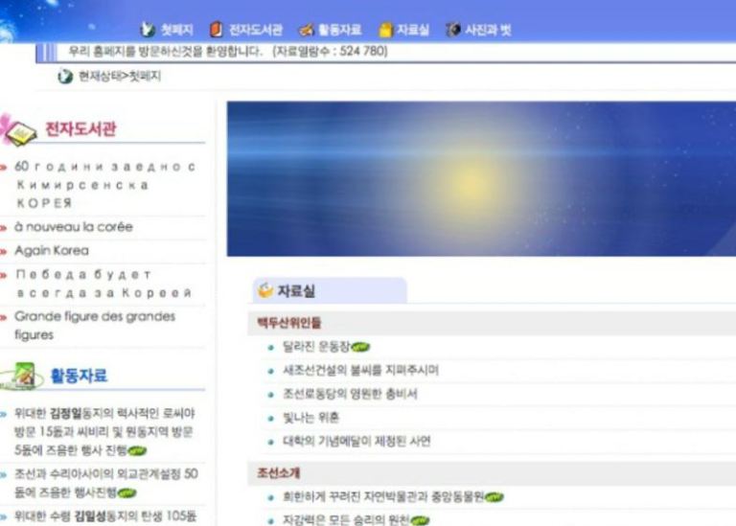Viewport: 736px width, 526px height.
Task: Click the 활동자료 icon in top menu
Action: (307, 30)
